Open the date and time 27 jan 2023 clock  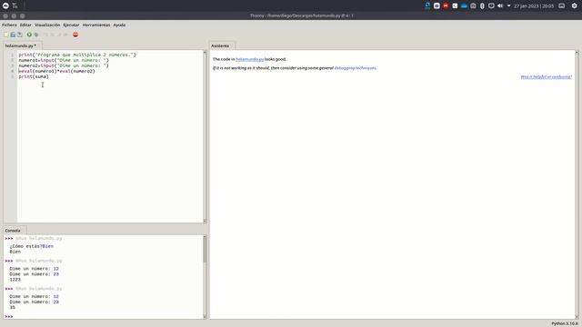click(534, 6)
